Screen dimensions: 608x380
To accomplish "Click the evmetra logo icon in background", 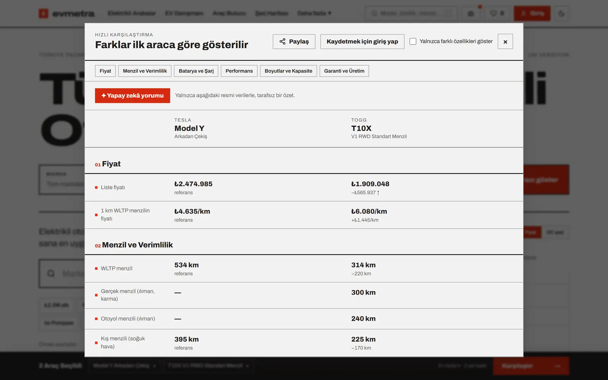I will coord(43,14).
